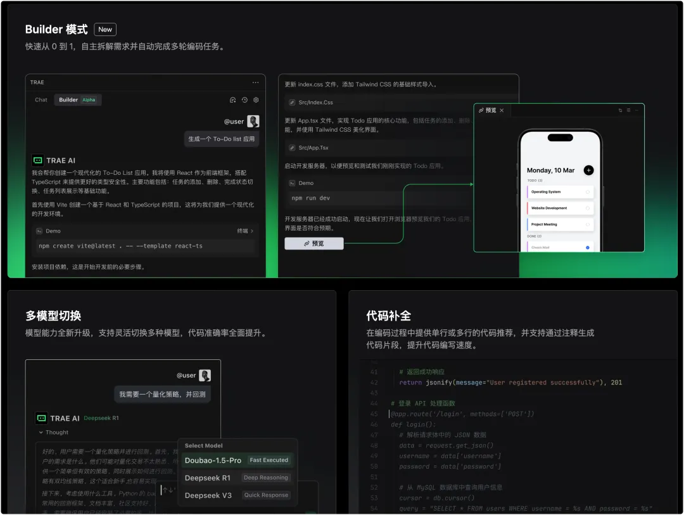
Task: Open the TRAE panel settings gear
Action: pyautogui.click(x=256, y=100)
